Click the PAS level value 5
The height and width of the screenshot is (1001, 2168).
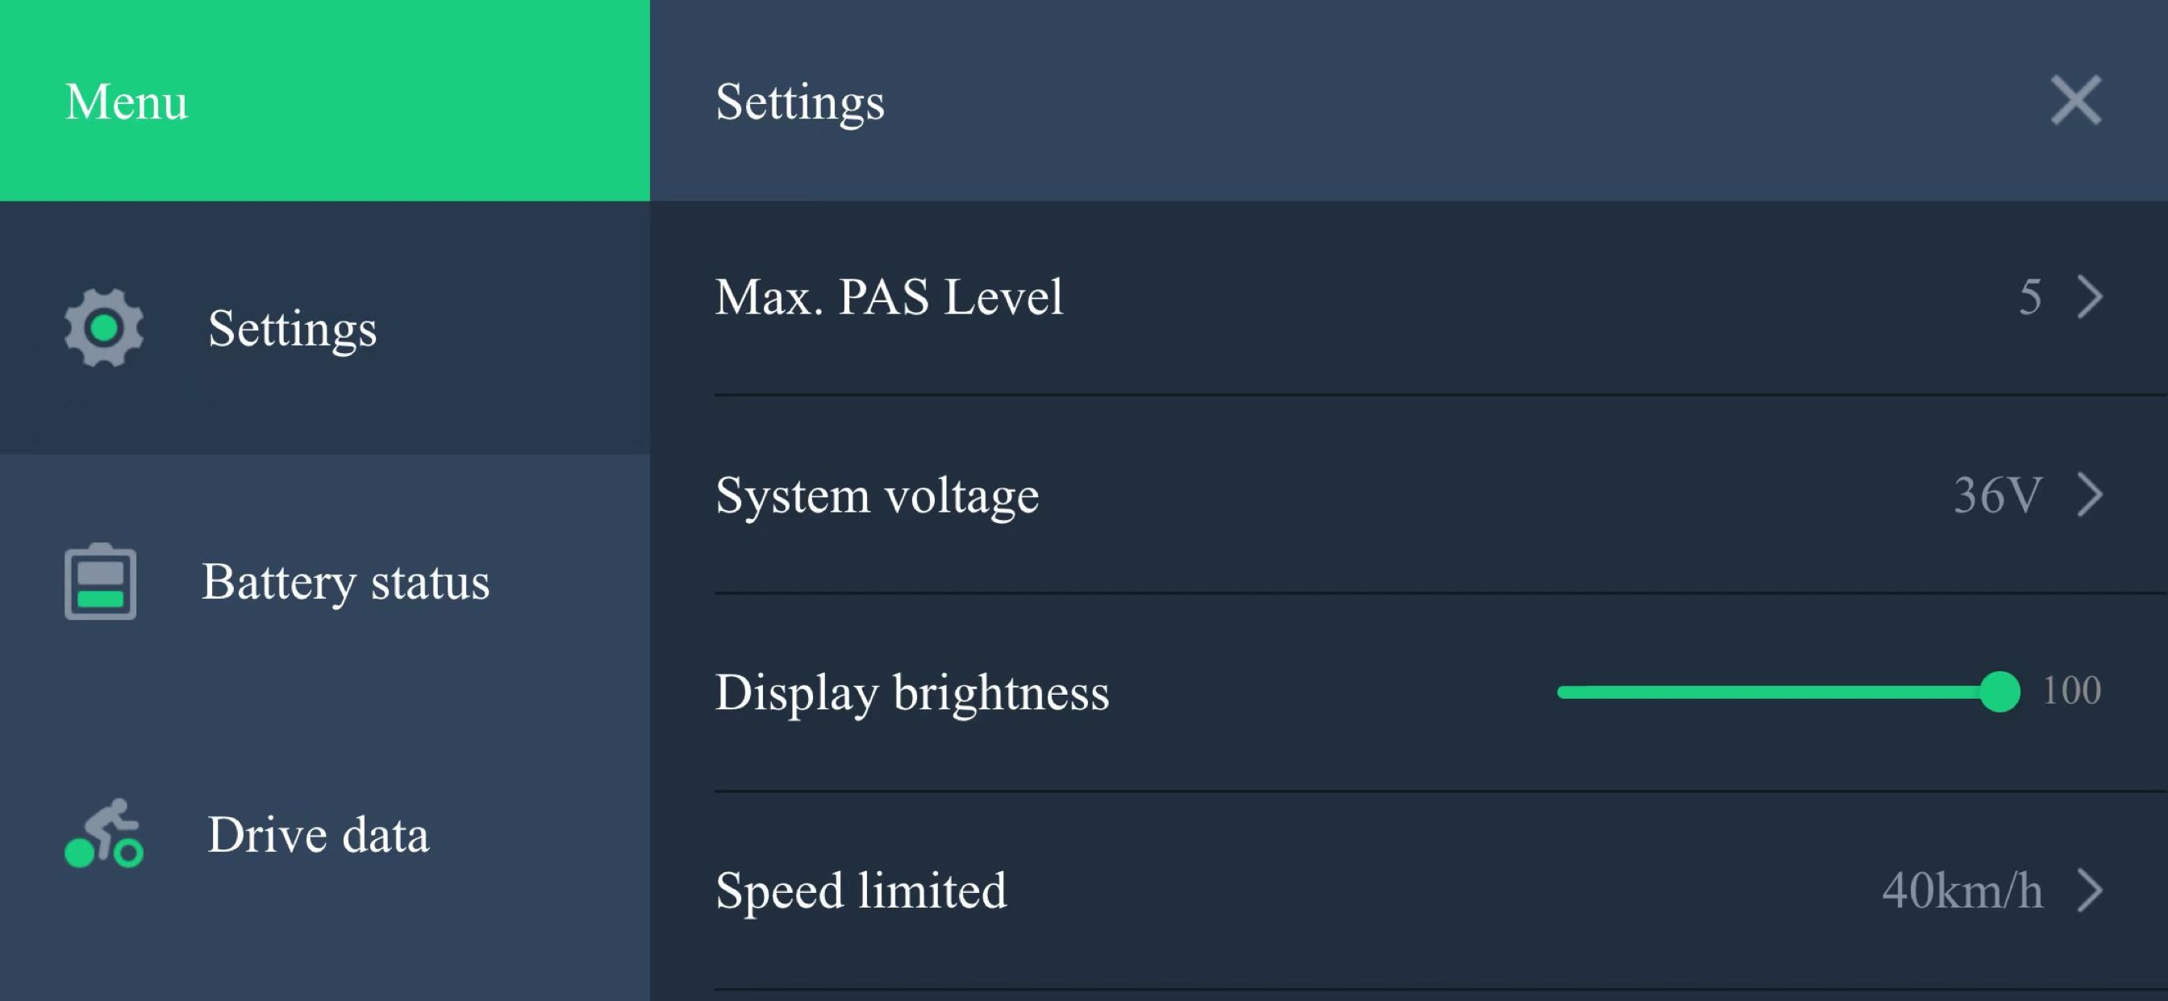tap(2030, 297)
